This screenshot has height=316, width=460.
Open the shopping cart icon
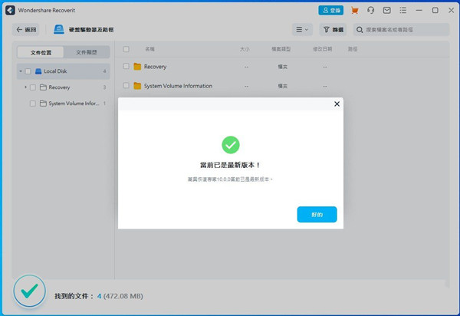coord(355,11)
